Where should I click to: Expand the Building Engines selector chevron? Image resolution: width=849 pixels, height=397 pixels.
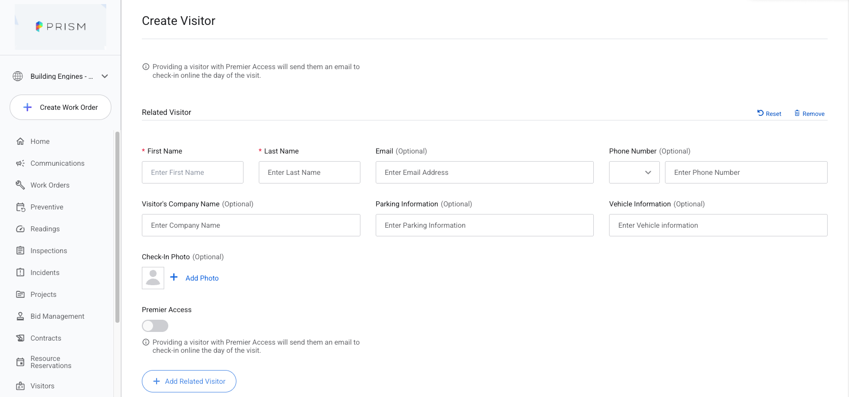coord(105,76)
